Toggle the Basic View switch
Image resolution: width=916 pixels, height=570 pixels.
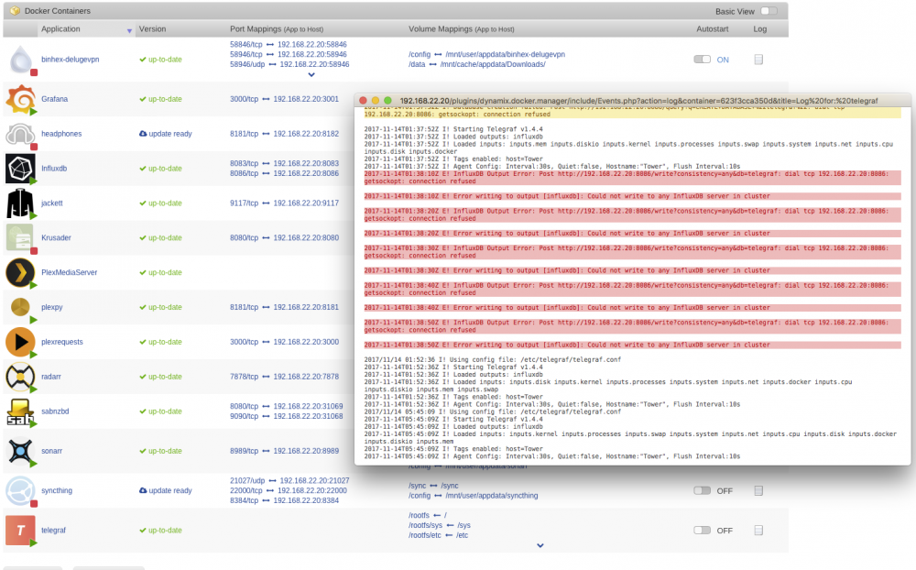769,11
